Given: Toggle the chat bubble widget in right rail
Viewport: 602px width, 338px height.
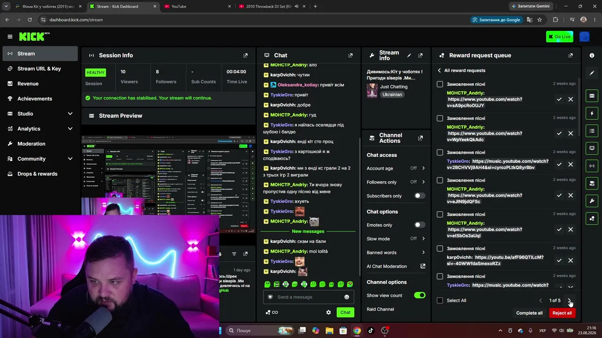Looking at the screenshot, I should click(592, 148).
